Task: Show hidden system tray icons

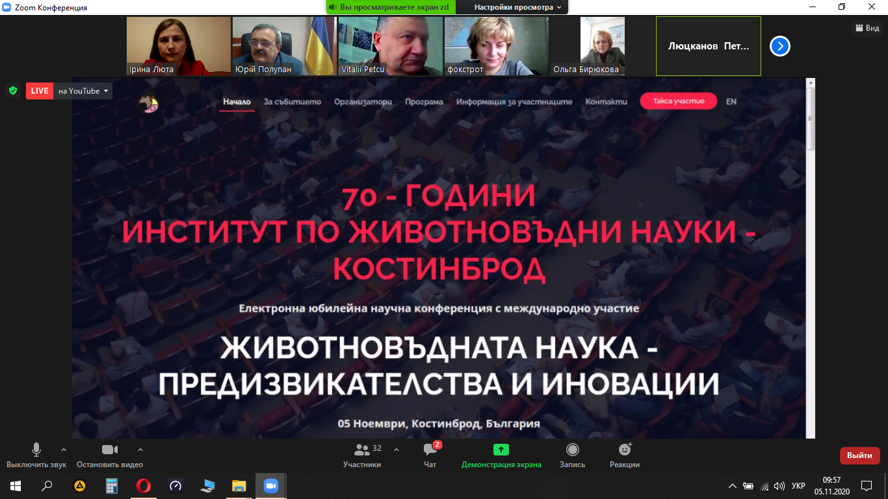Action: click(733, 485)
